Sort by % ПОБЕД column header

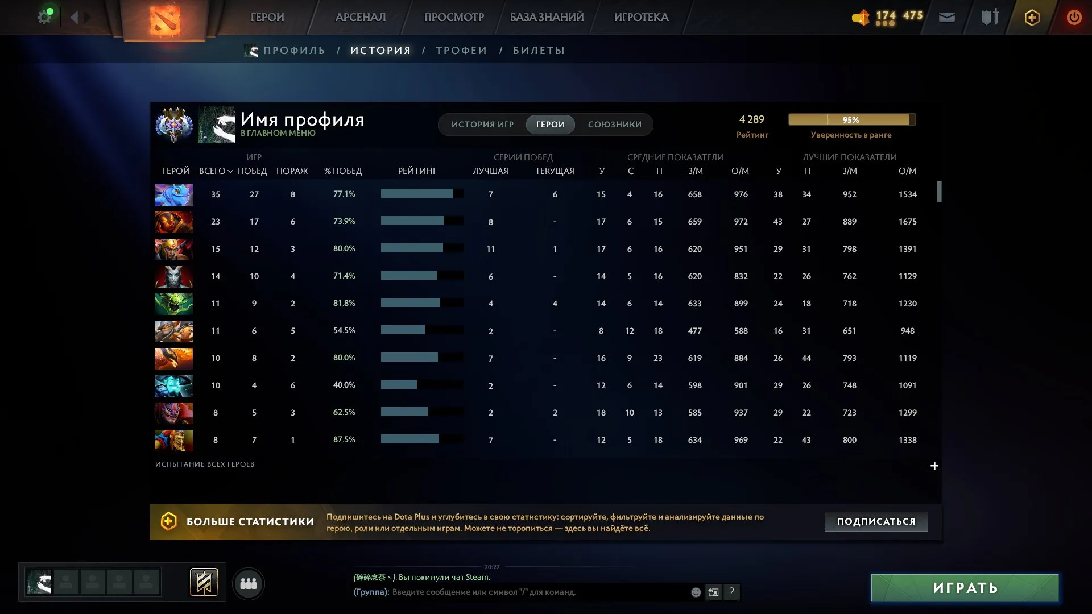343,171
